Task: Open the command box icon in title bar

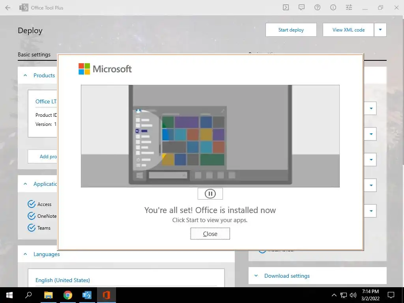Action: click(x=286, y=7)
